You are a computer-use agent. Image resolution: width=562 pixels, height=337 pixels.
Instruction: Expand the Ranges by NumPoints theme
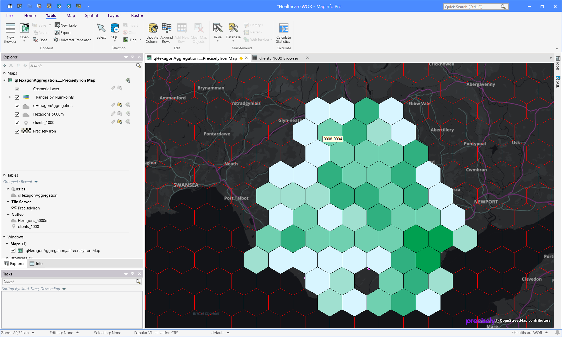point(10,97)
